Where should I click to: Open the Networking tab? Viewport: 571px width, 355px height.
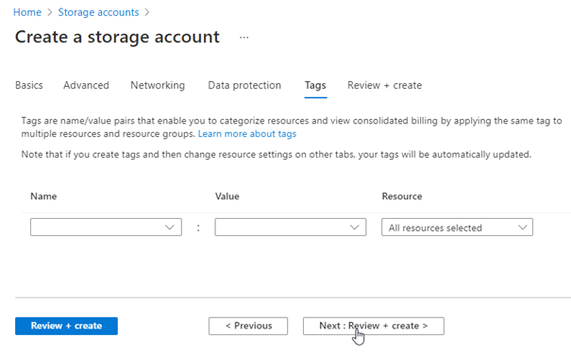158,85
